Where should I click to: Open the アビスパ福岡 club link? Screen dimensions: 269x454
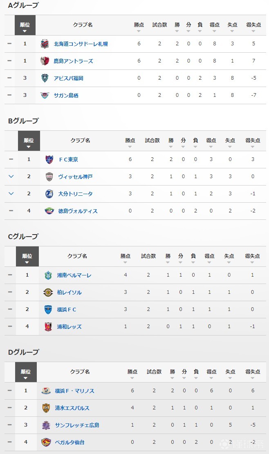click(68, 78)
